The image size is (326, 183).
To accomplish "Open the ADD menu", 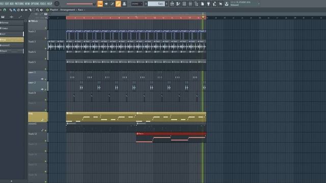I will tap(12, 4).
